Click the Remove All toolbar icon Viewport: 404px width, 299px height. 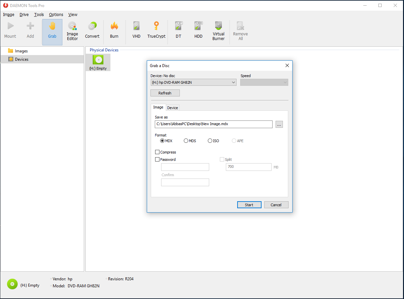[241, 31]
